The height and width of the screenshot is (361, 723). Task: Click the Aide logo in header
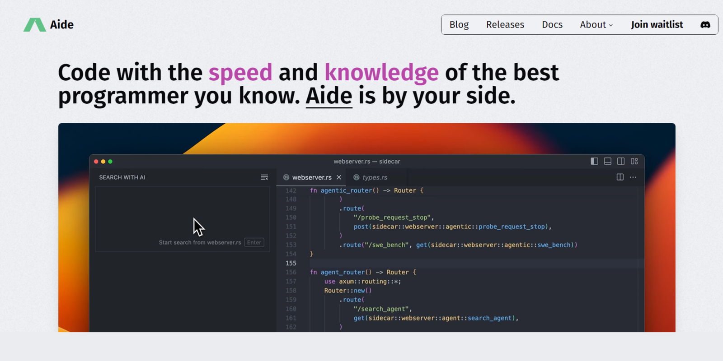(48, 25)
